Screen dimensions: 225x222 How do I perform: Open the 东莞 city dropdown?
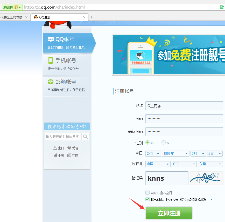[210, 164]
